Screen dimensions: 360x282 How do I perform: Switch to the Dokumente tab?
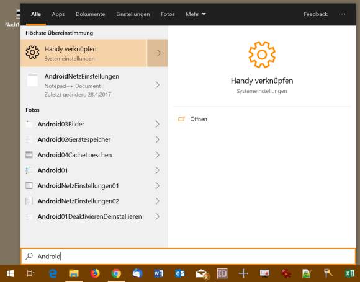pos(90,14)
